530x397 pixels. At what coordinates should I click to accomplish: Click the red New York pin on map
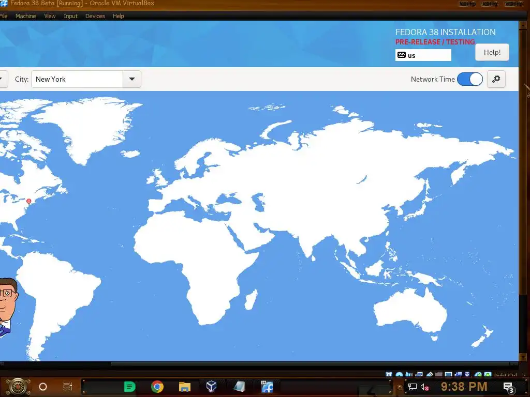click(x=29, y=201)
